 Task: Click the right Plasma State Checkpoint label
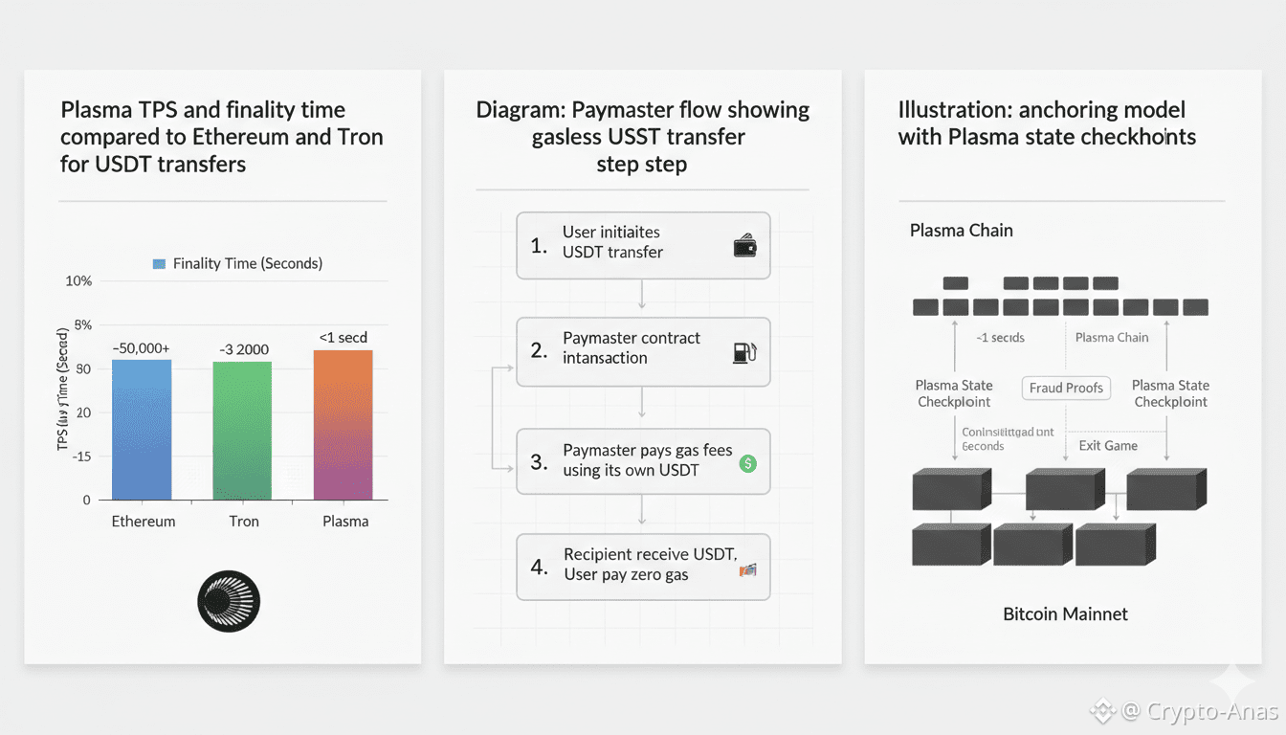[1170, 393]
